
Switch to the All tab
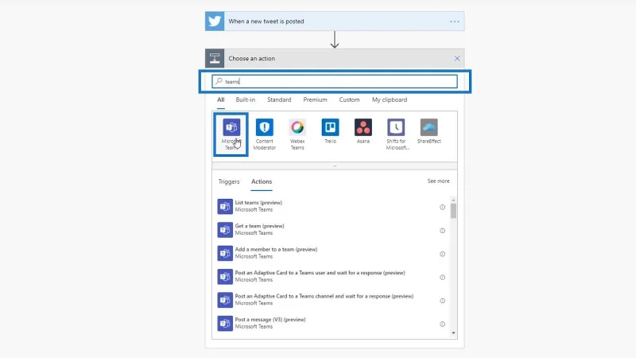pyautogui.click(x=221, y=99)
